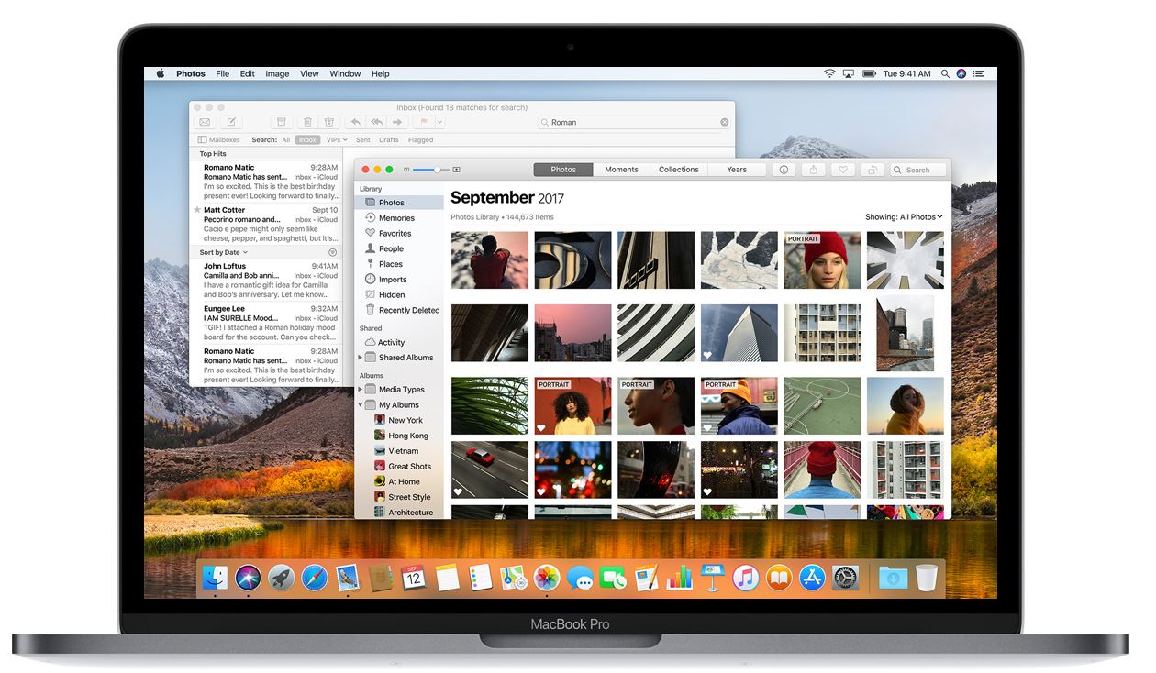Limit Mail search to Flagged
The height and width of the screenshot is (673, 1156).
[x=420, y=140]
